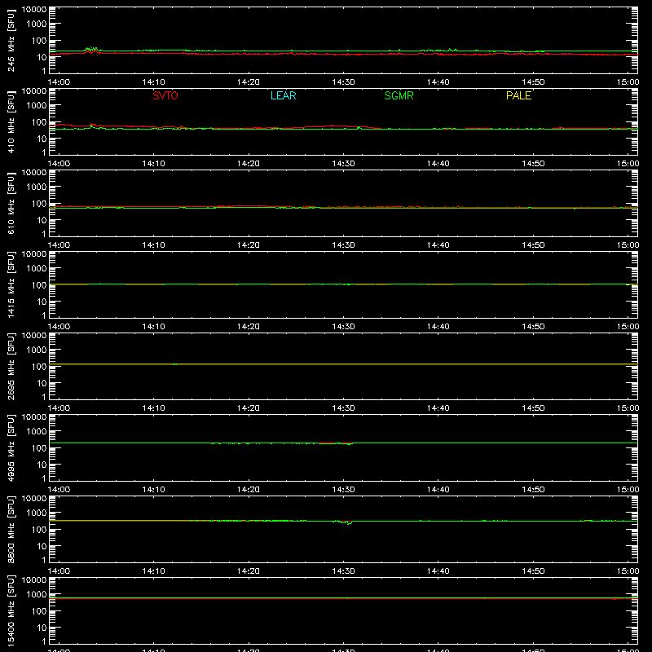Click the 1000 y-axis label of 15400 MHz plot

(37, 595)
